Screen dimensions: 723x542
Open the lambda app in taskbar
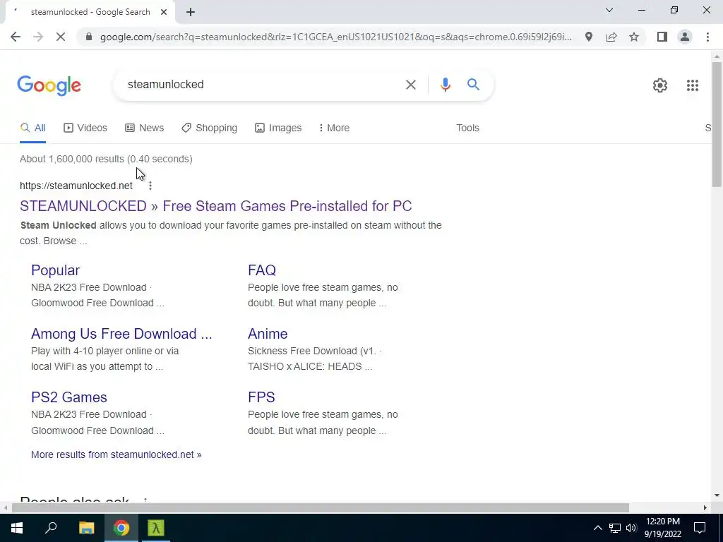click(156, 528)
